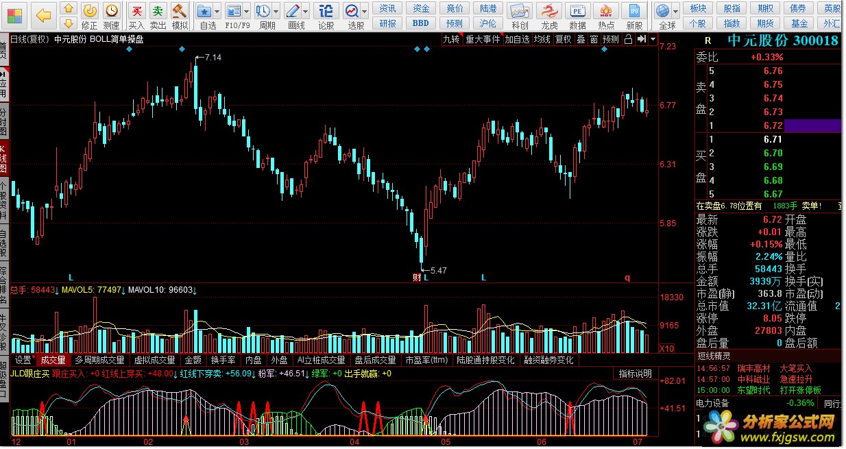Click the 东望时代 打开涨停板 alert row

pyautogui.click(x=767, y=390)
